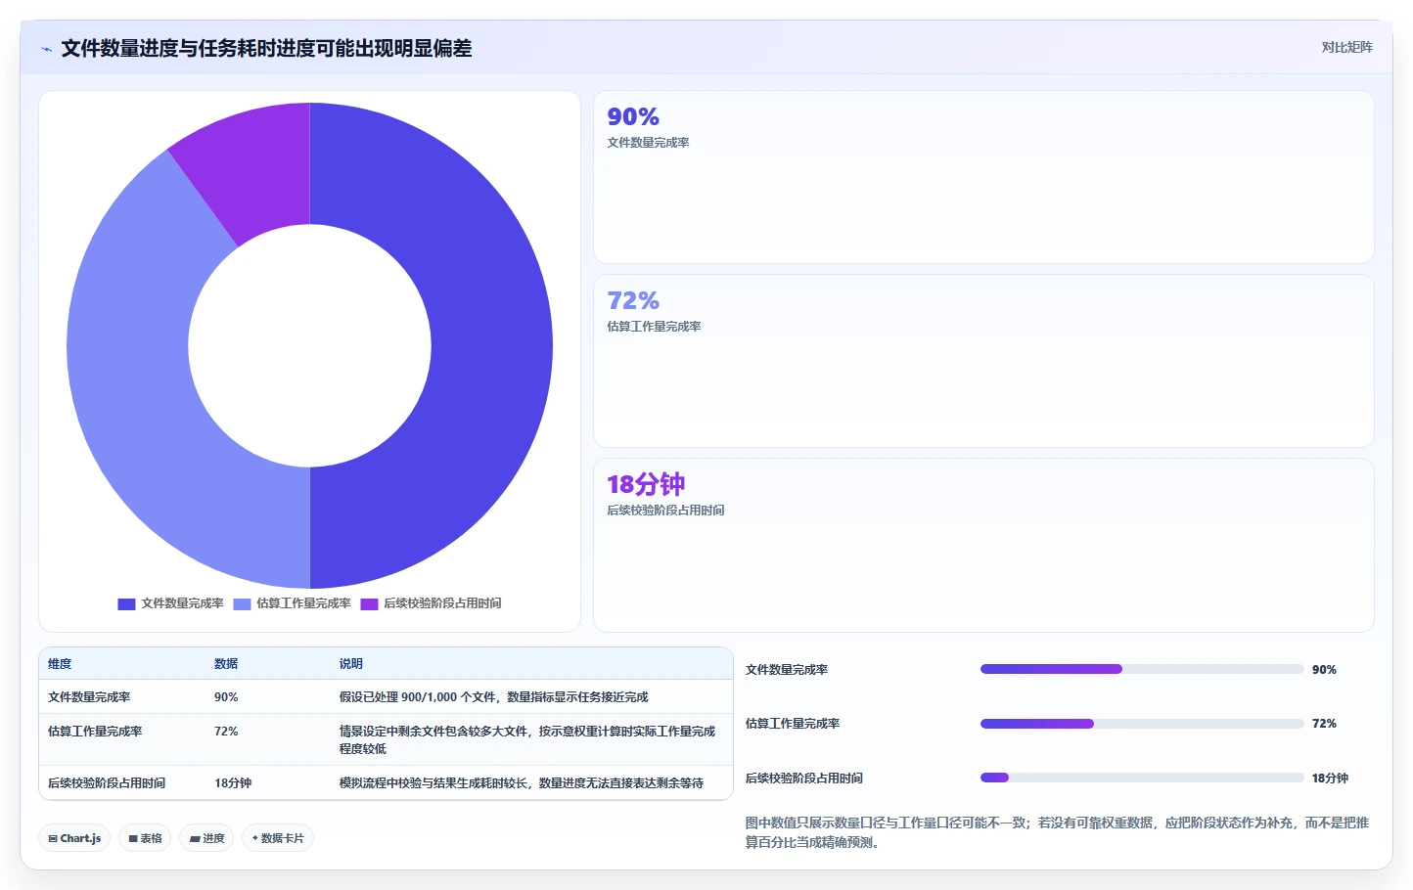Click the 维度 column header
1413x890 pixels.
(x=60, y=664)
